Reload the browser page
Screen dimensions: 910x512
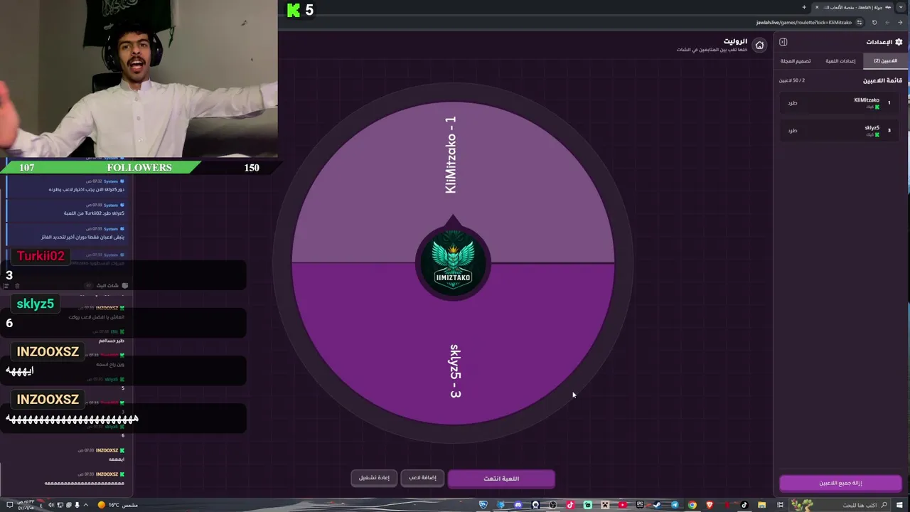point(874,22)
